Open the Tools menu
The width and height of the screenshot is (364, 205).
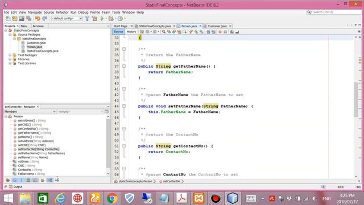[x=116, y=13]
